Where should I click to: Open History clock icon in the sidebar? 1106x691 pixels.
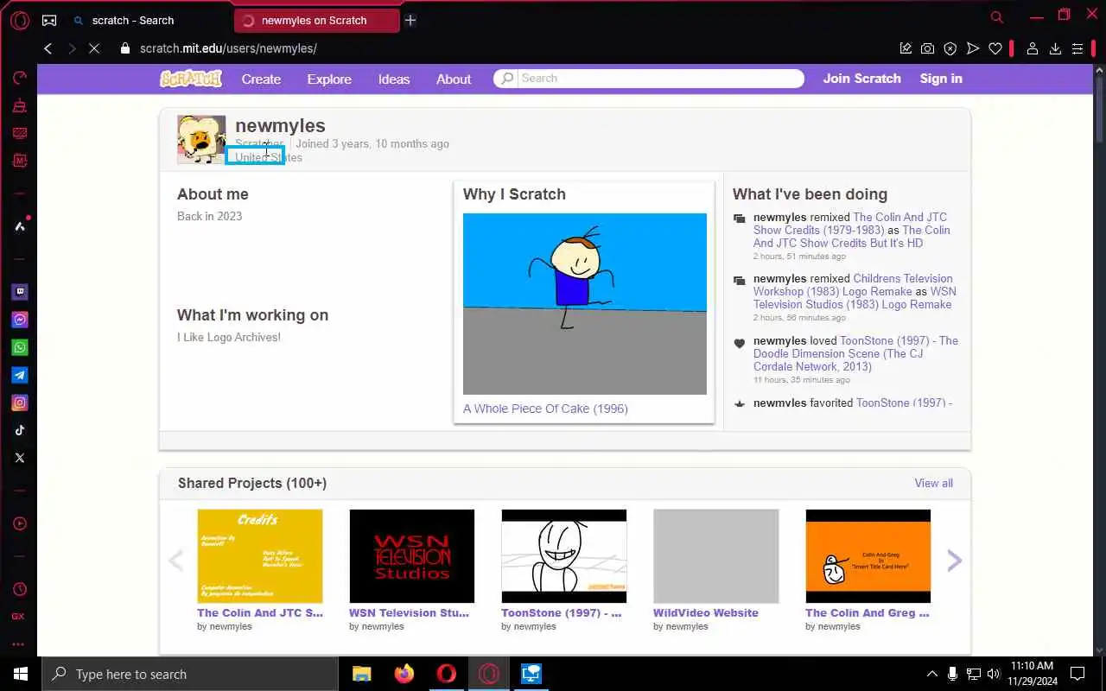[19, 589]
